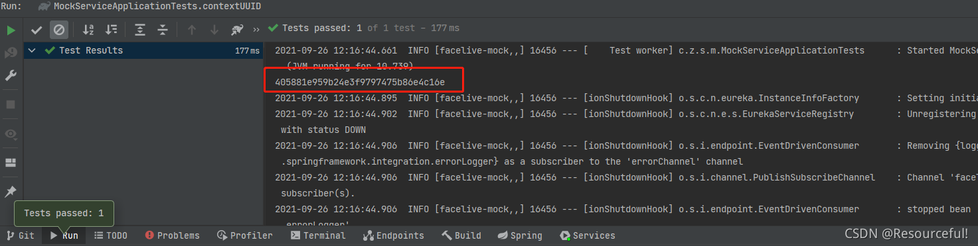Image resolution: width=978 pixels, height=246 pixels.
Task: Toggle show ignored tests button
Action: 59,30
